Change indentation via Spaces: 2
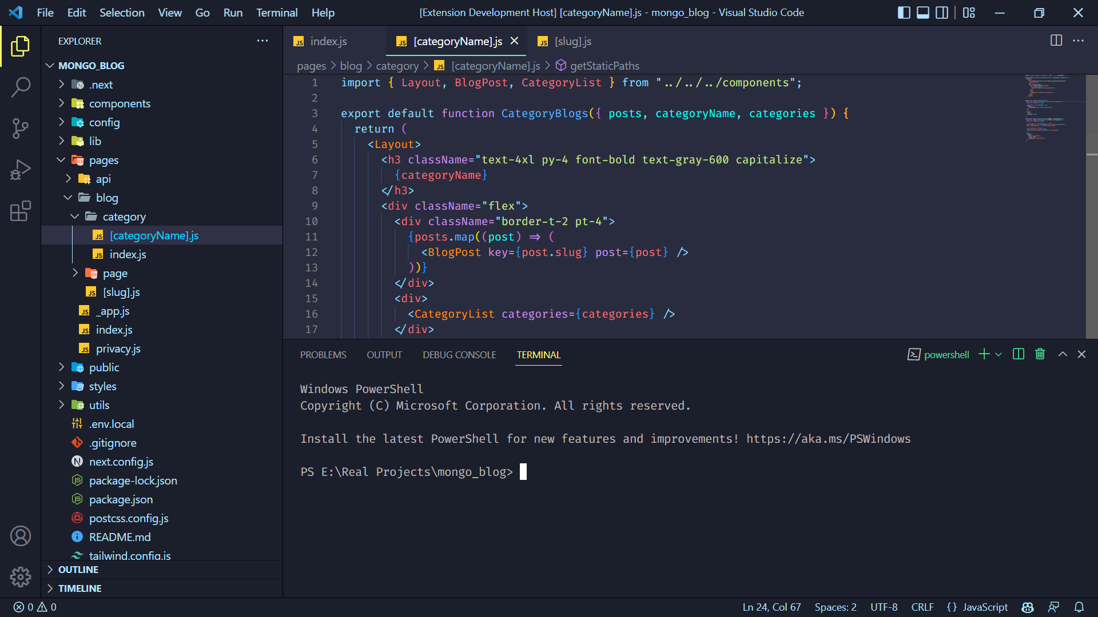The height and width of the screenshot is (617, 1098). coord(836,607)
